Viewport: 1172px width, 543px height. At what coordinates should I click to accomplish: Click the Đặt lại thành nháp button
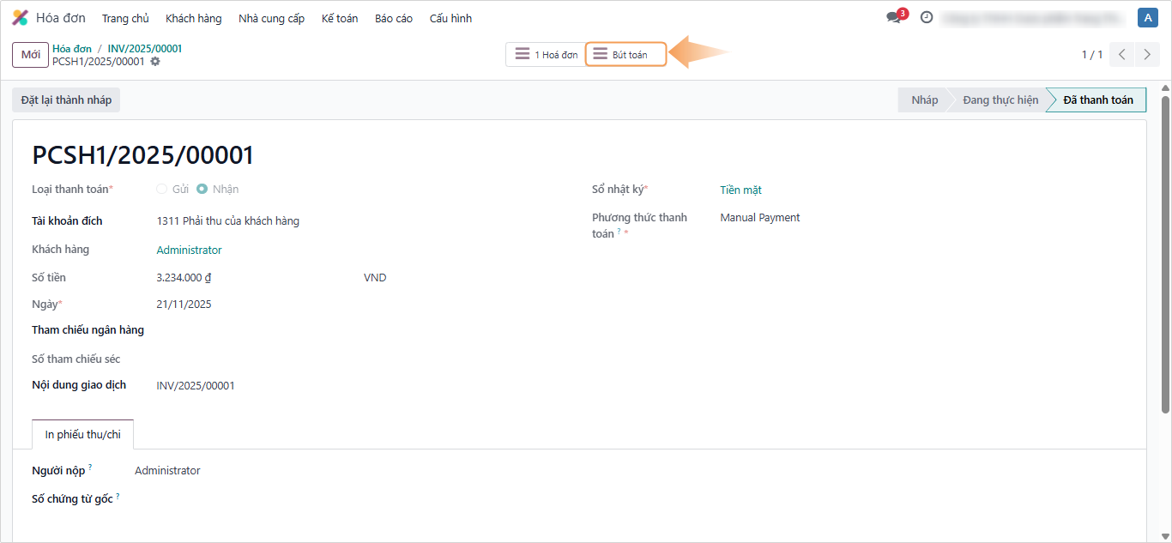click(66, 100)
